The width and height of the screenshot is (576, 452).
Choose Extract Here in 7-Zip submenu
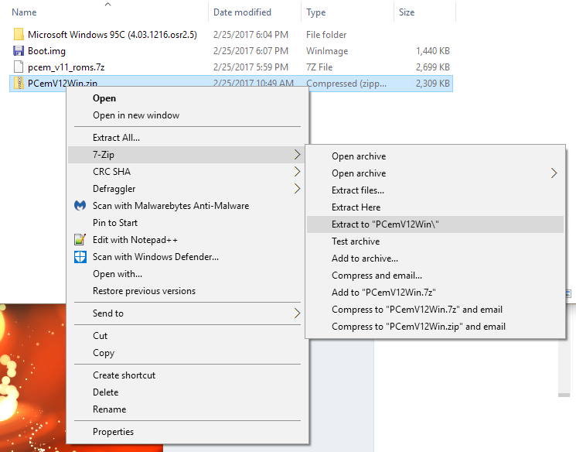pos(435,207)
